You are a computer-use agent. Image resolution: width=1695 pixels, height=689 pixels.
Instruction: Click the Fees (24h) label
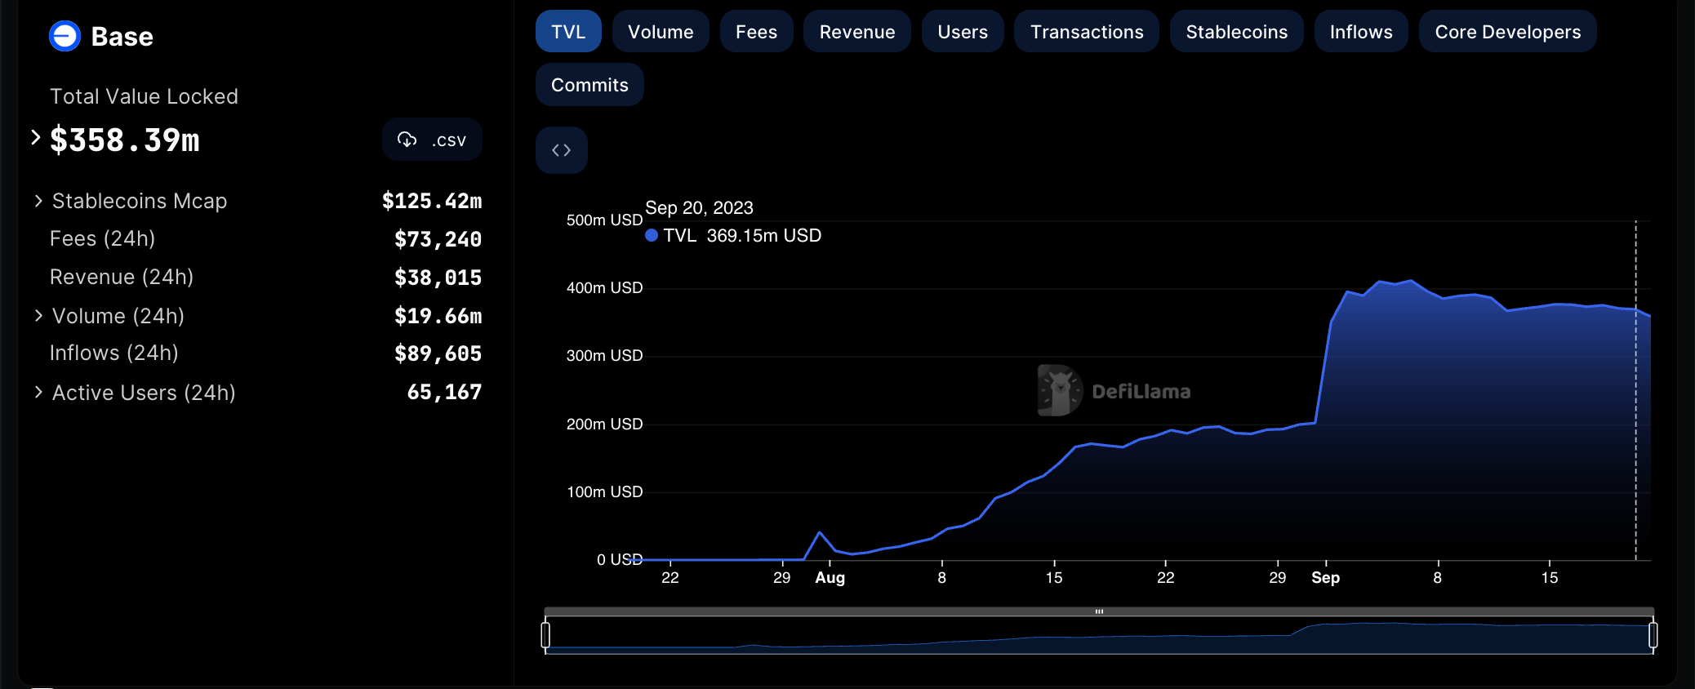coord(102,238)
